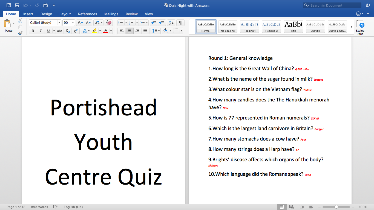This screenshot has height=210, width=374.
Task: Click the 893 Words count in status bar
Action: pos(39,207)
